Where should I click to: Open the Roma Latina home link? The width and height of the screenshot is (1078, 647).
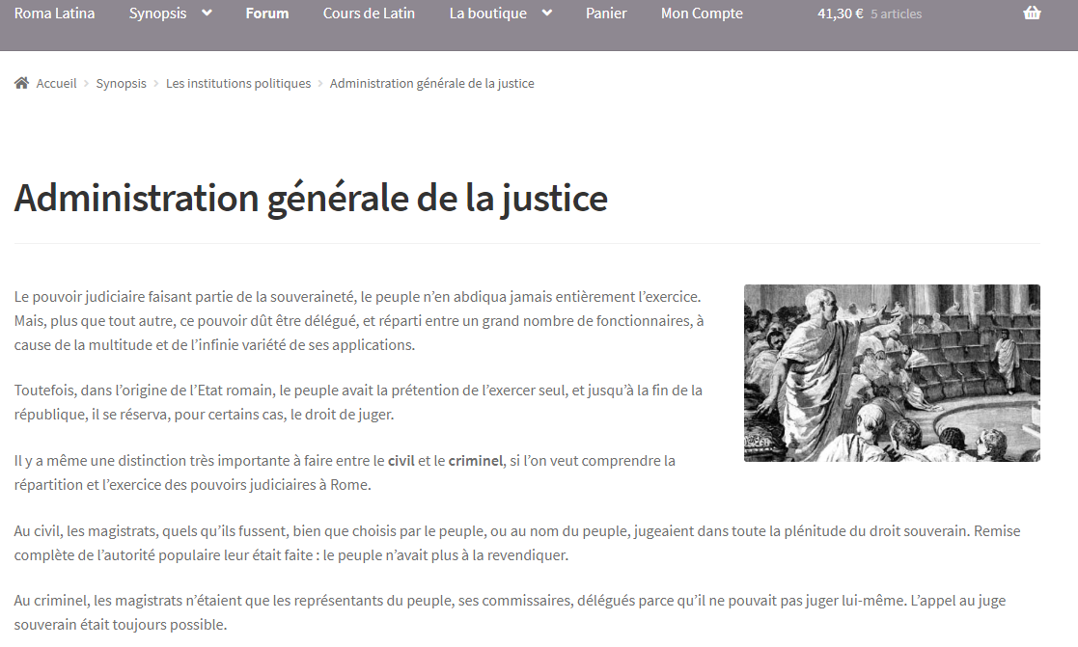tap(54, 13)
